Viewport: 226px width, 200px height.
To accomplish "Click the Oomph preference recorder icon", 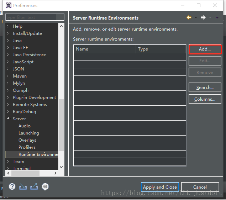I will 45,186.
